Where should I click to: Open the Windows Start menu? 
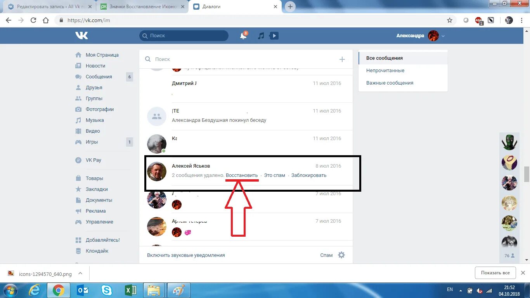point(10,290)
